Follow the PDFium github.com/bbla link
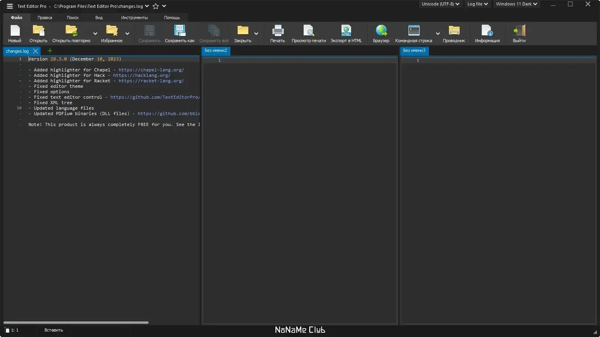This screenshot has width=600, height=337. point(169,114)
